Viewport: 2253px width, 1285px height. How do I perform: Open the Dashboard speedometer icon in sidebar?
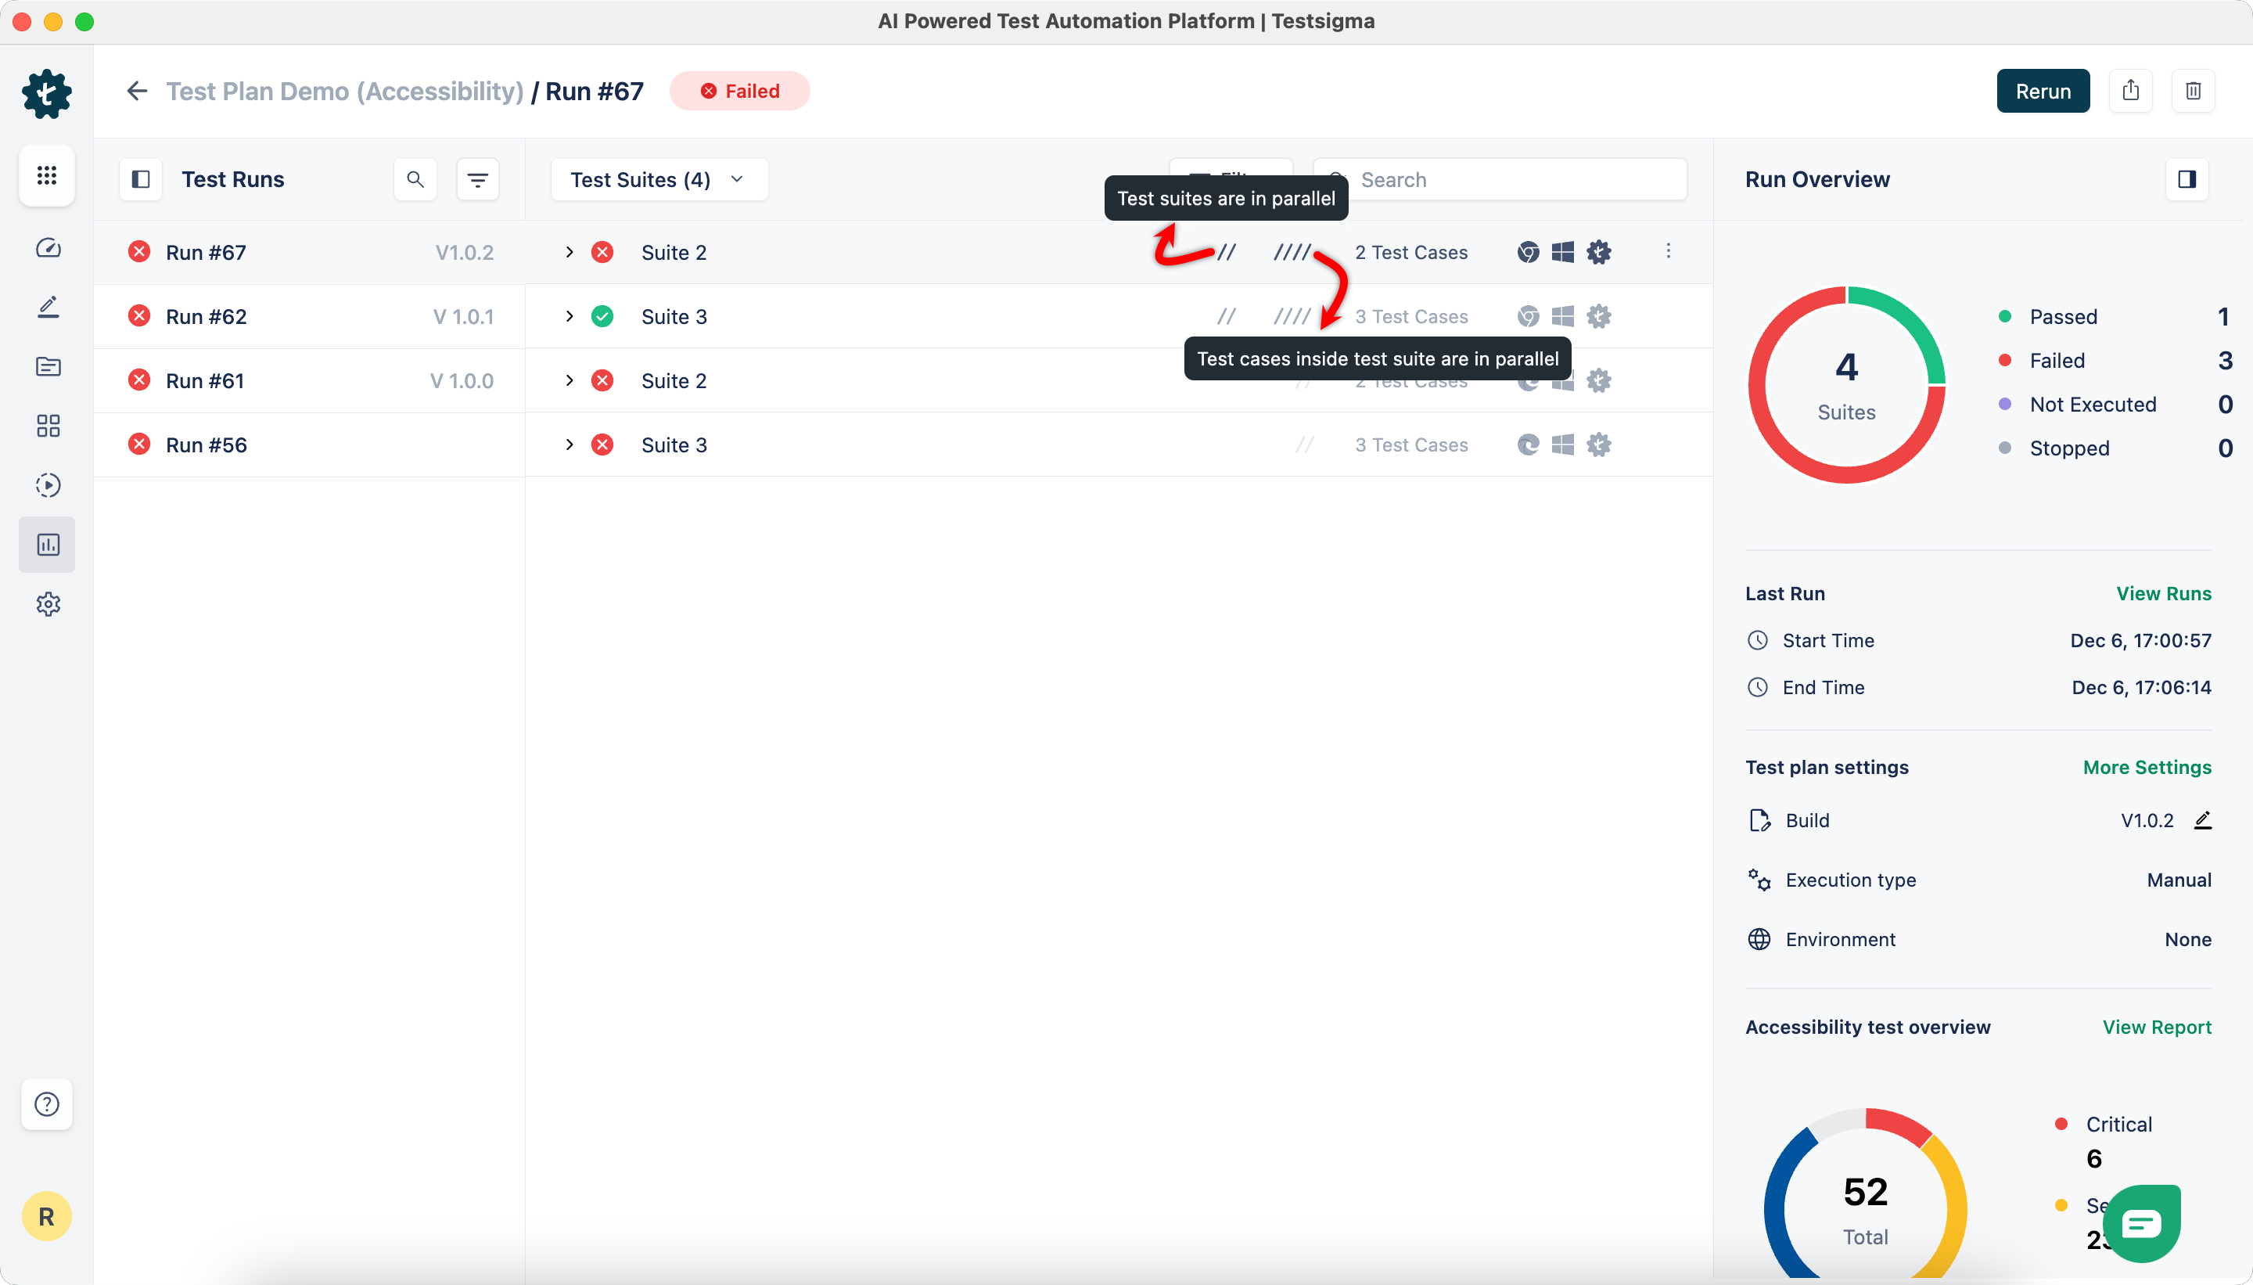point(48,248)
